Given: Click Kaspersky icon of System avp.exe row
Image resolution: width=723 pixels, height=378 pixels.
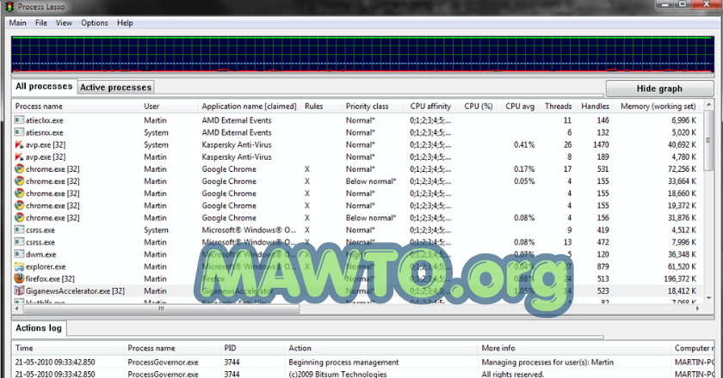Looking at the screenshot, I should click(x=19, y=144).
